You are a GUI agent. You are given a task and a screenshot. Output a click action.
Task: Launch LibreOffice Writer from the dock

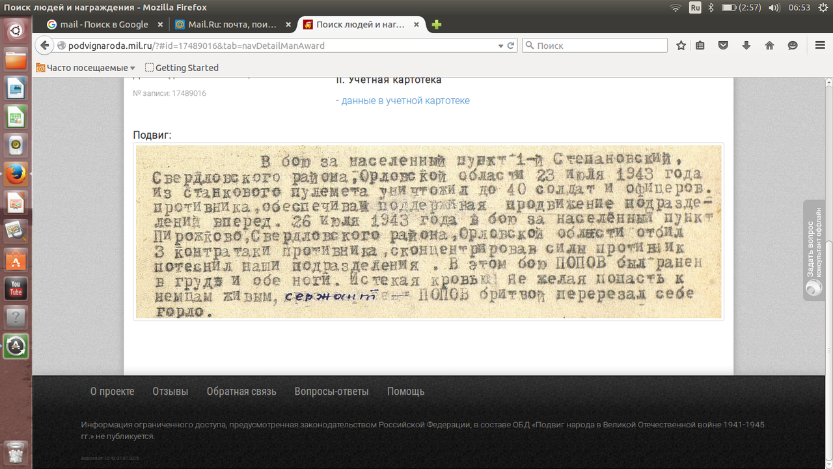pos(16,88)
